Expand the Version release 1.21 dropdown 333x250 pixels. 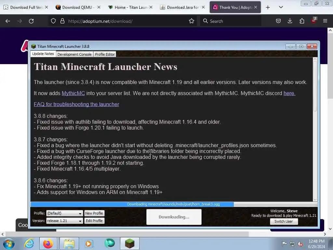(64, 221)
